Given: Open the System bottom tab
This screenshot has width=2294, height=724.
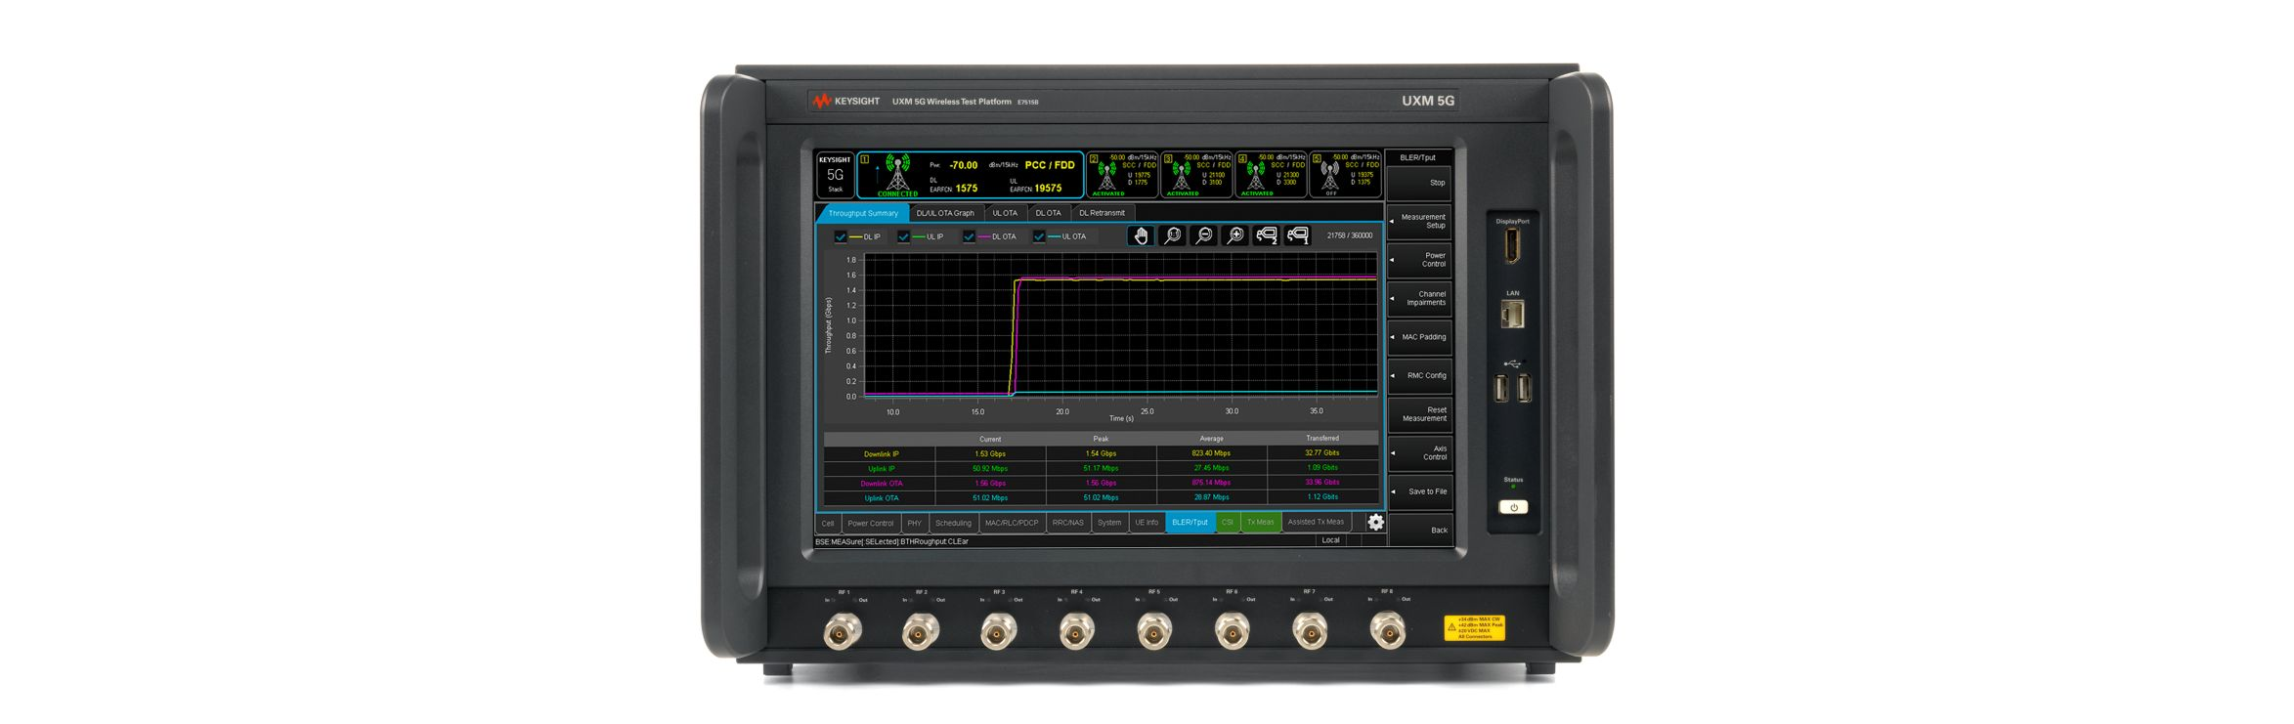Looking at the screenshot, I should (x=1108, y=523).
